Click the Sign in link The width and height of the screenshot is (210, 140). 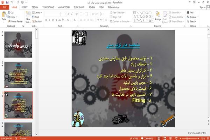click(x=202, y=7)
